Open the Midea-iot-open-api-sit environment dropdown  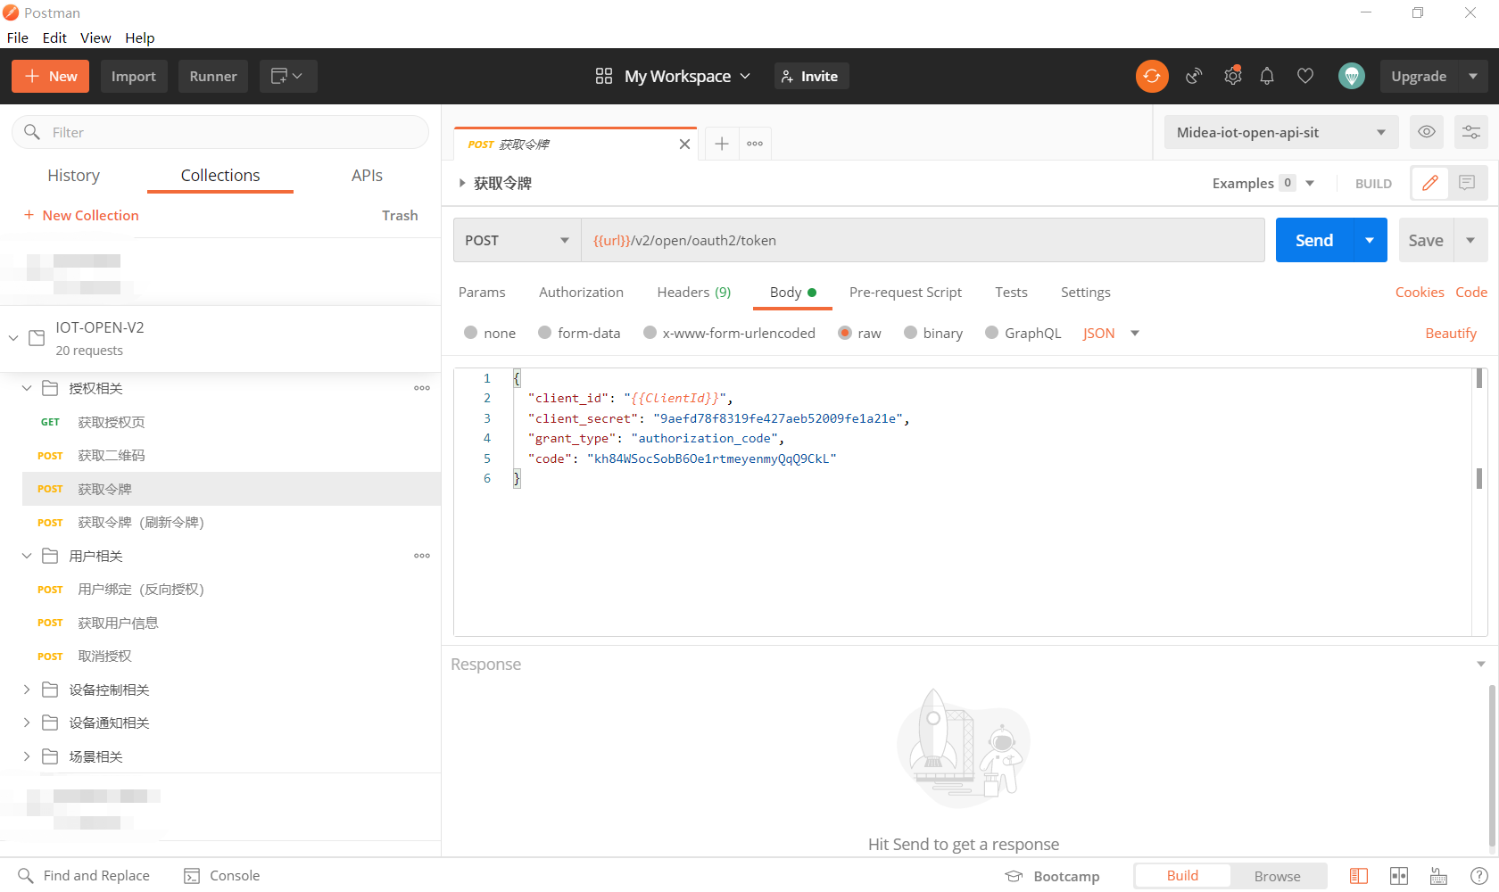point(1281,132)
